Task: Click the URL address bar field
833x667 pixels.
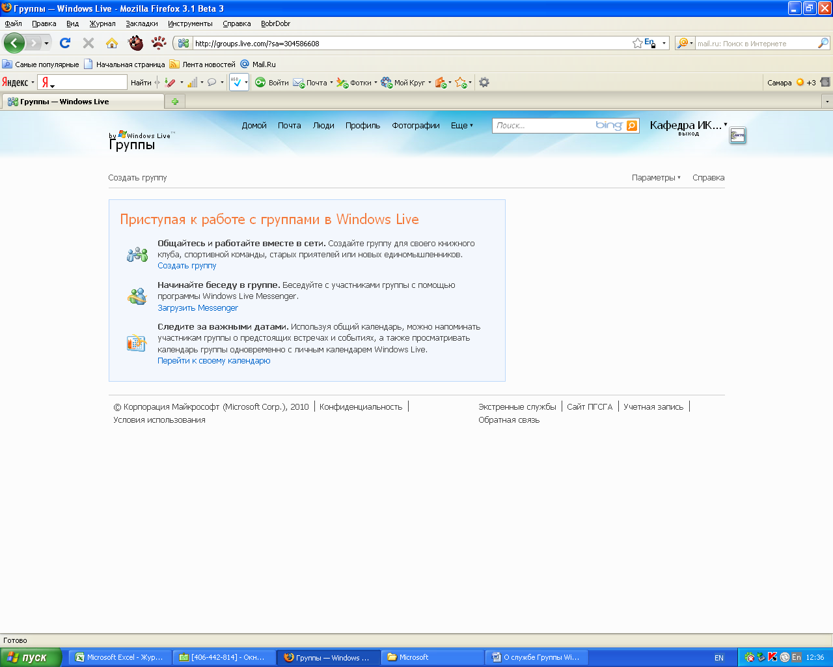Action: pyautogui.click(x=413, y=44)
